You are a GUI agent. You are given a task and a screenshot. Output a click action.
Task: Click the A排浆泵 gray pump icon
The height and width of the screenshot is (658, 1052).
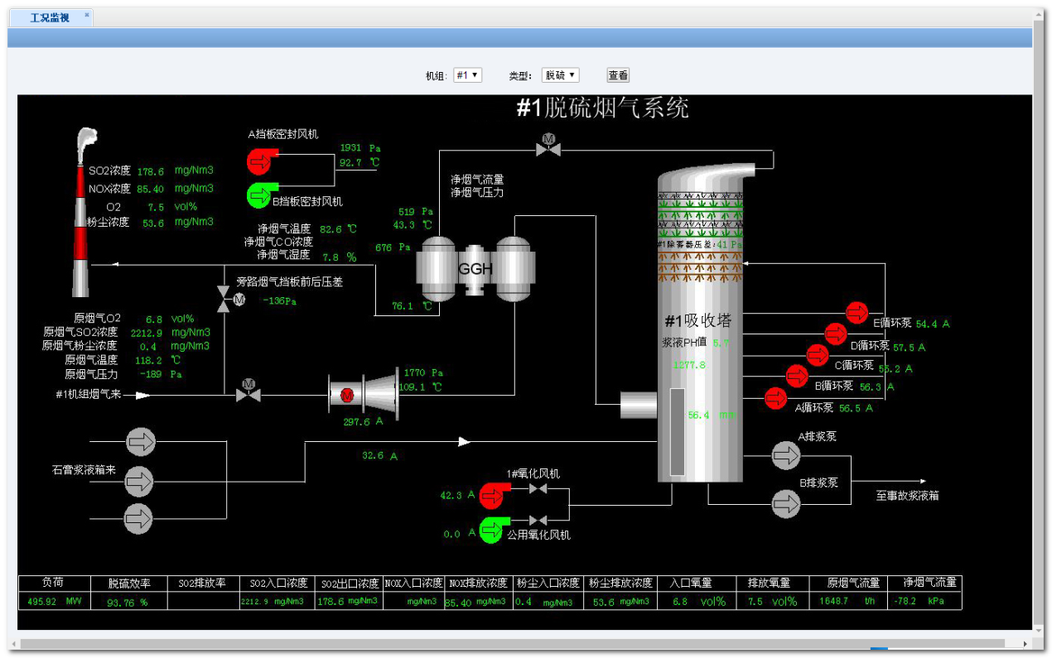785,455
